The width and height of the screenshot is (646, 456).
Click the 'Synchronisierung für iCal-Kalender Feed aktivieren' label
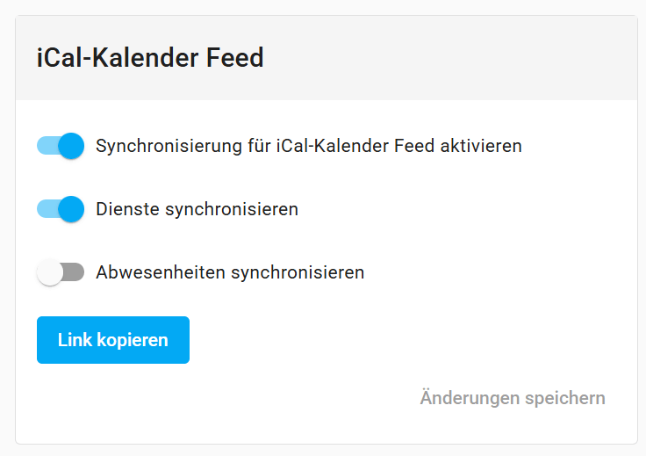308,146
